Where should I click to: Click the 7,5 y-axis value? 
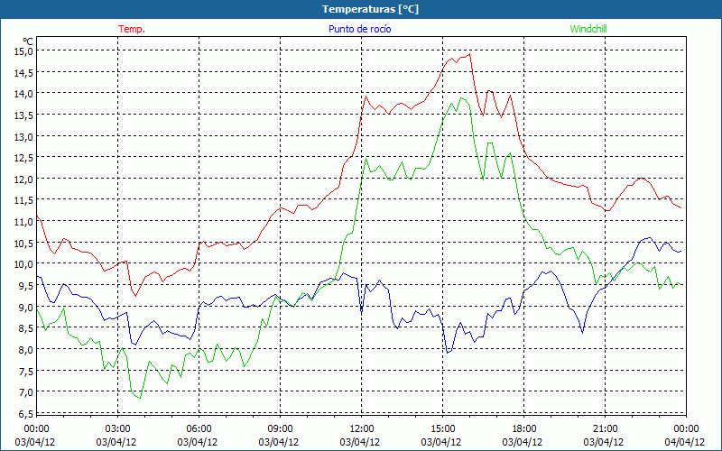pyautogui.click(x=27, y=371)
